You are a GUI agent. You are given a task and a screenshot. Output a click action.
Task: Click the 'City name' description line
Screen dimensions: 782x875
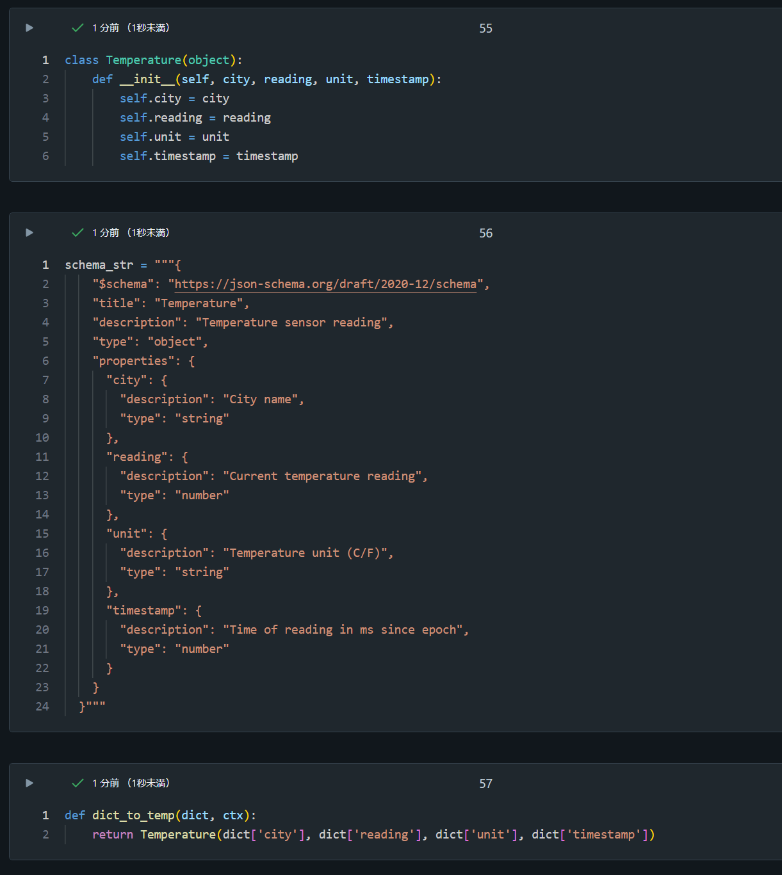click(212, 399)
